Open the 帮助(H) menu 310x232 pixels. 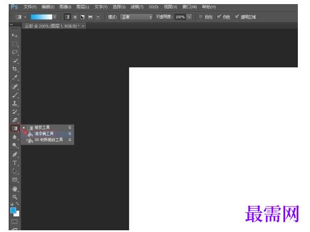point(209,7)
